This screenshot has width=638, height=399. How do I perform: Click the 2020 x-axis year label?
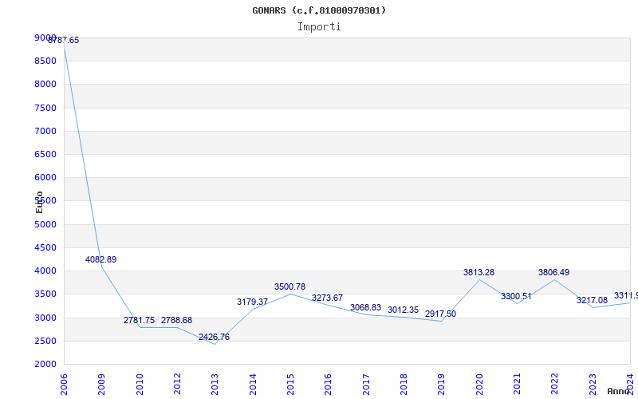(479, 385)
